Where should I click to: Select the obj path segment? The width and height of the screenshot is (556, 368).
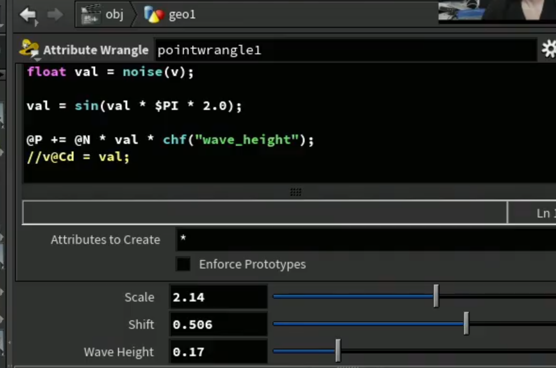[114, 15]
